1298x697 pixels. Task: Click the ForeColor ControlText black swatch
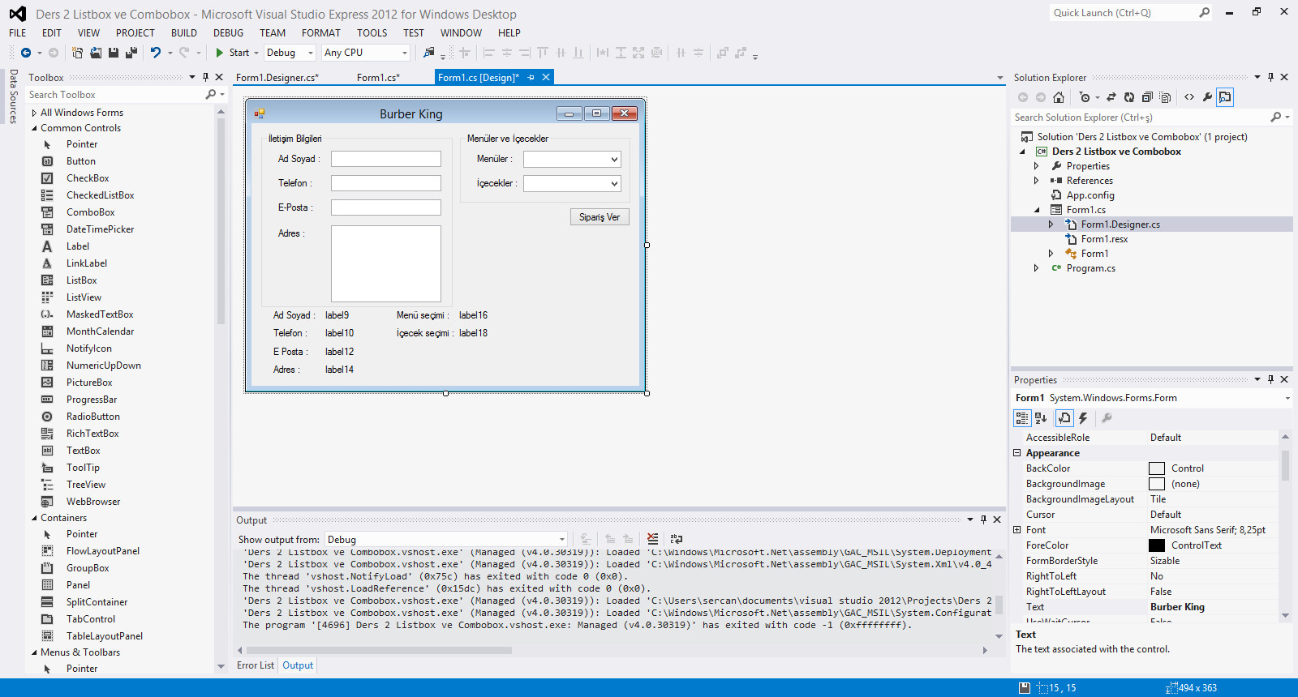pyautogui.click(x=1157, y=545)
